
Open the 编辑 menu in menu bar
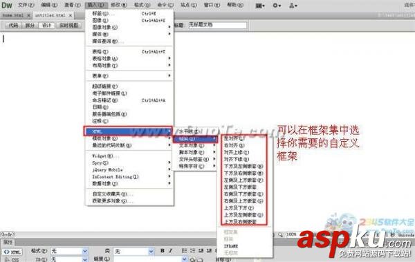click(x=49, y=5)
